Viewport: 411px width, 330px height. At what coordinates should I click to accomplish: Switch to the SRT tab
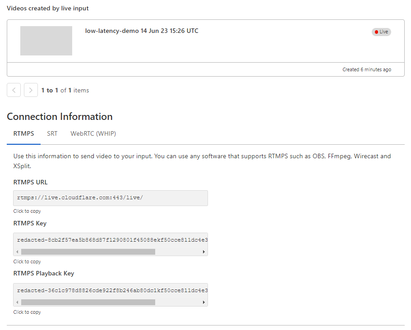[x=52, y=133]
